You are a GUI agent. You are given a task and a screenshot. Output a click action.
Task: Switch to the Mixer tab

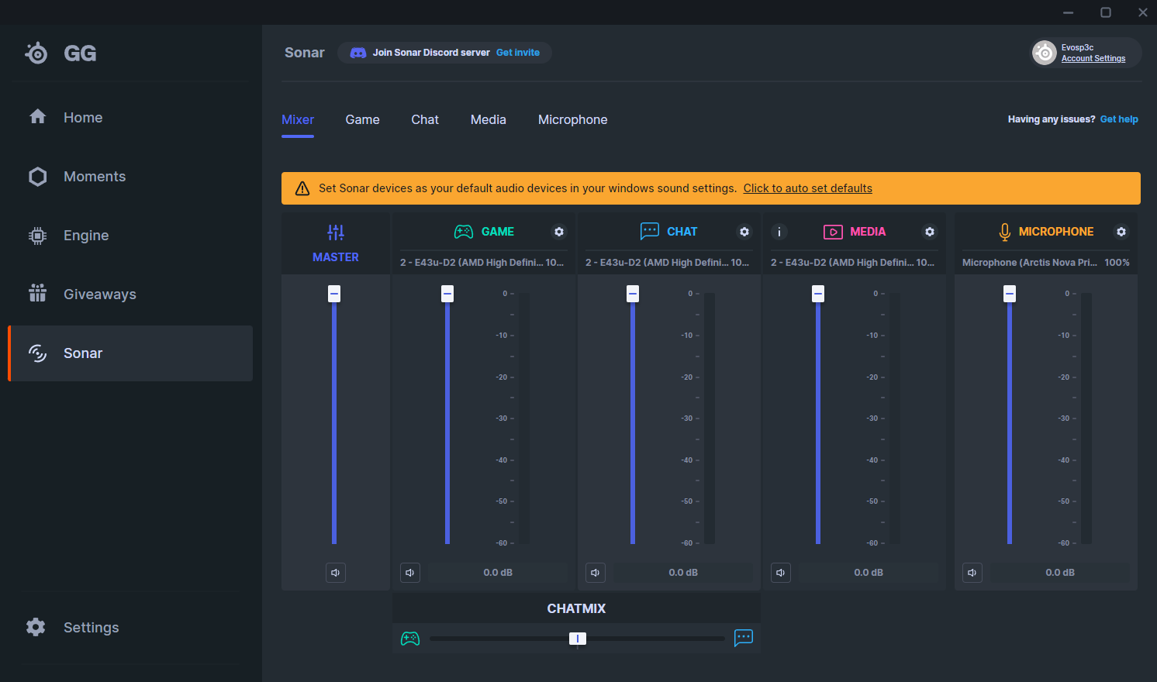(298, 119)
